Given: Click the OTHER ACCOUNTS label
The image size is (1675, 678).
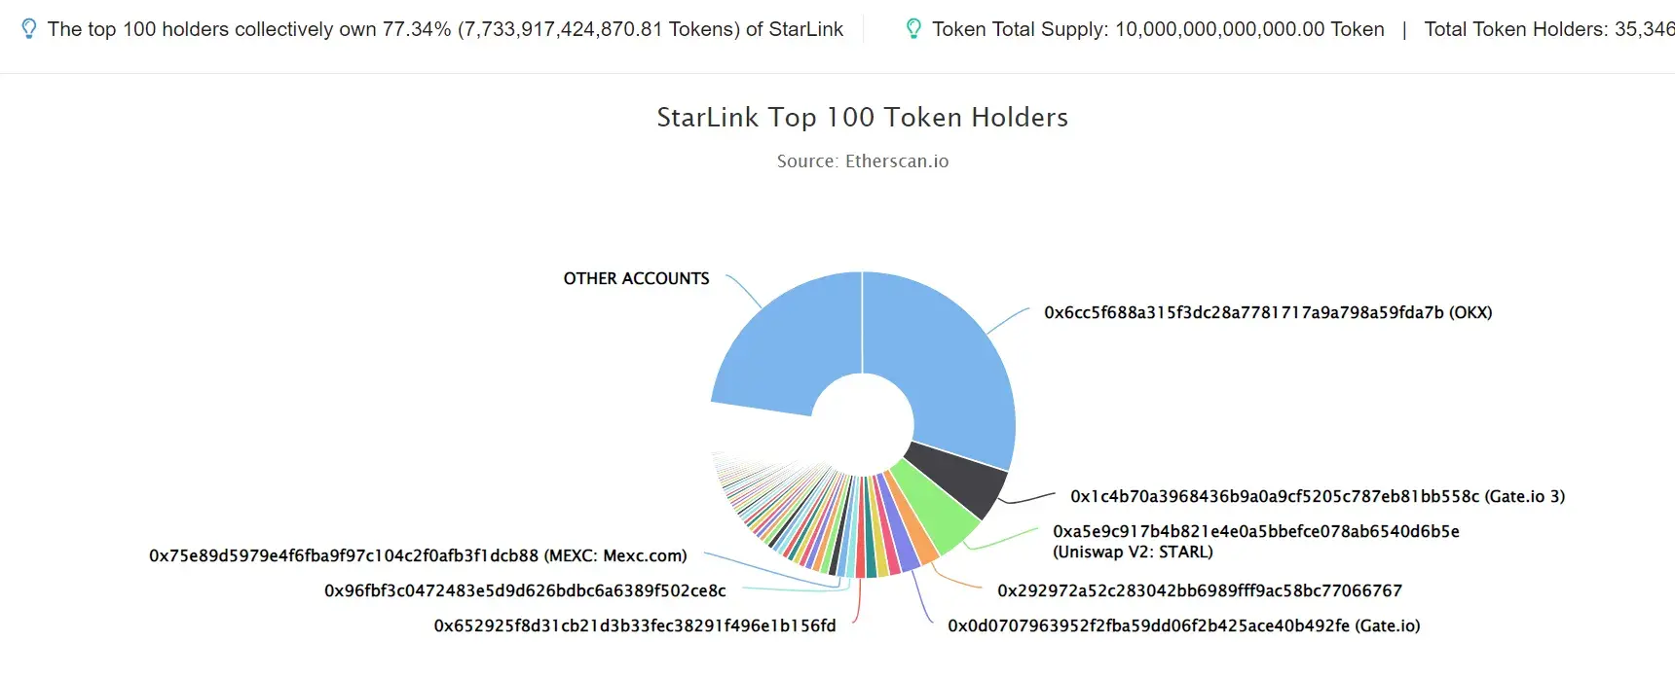Looking at the screenshot, I should pyautogui.click(x=636, y=278).
